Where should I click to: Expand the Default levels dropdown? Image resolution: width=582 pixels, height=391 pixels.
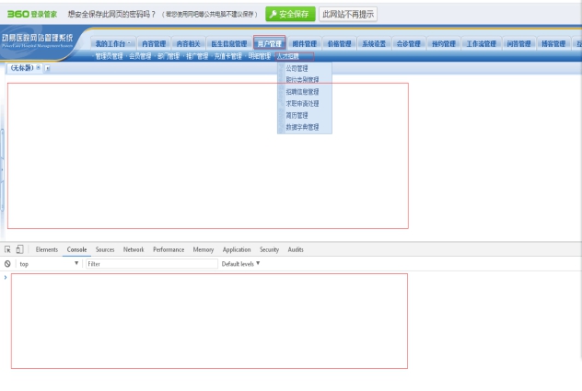pos(241,264)
